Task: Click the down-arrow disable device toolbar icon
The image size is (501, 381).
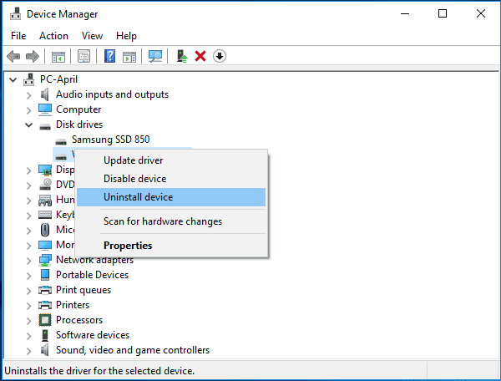Action: pos(220,56)
